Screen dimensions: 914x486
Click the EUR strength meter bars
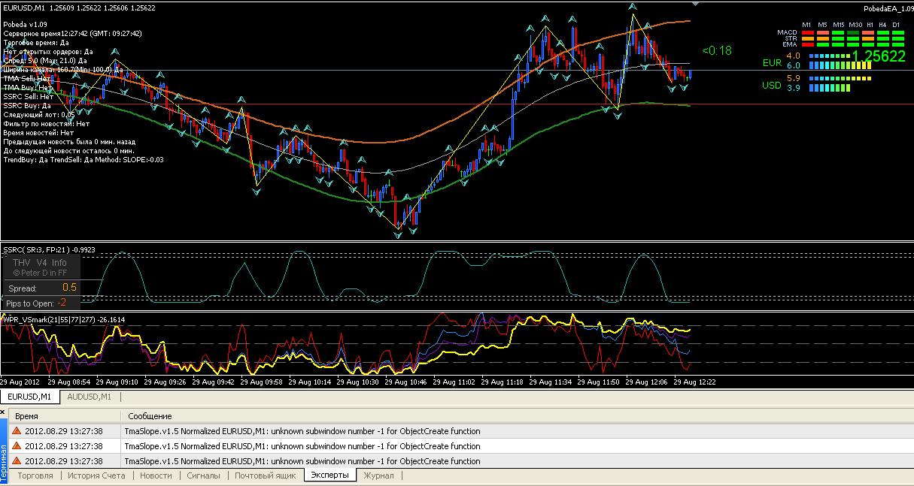click(x=840, y=61)
